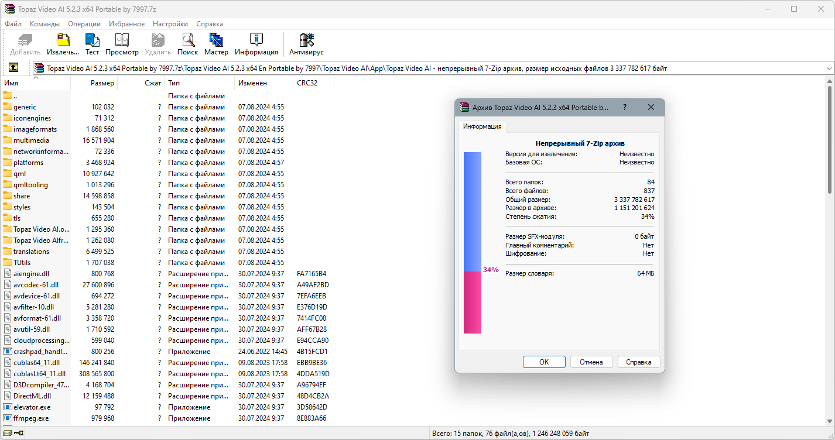Select the platforms folder icon

[8, 162]
